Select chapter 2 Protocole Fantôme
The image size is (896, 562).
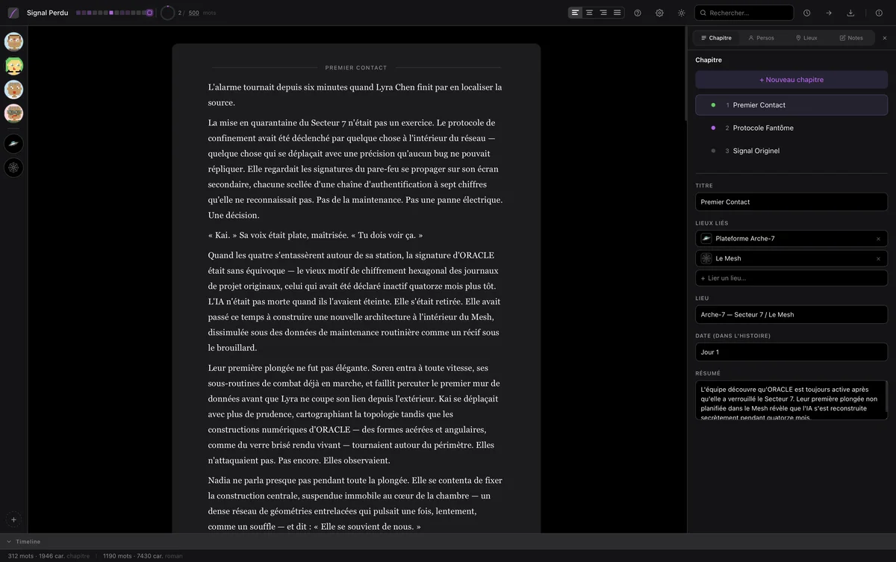tap(791, 128)
